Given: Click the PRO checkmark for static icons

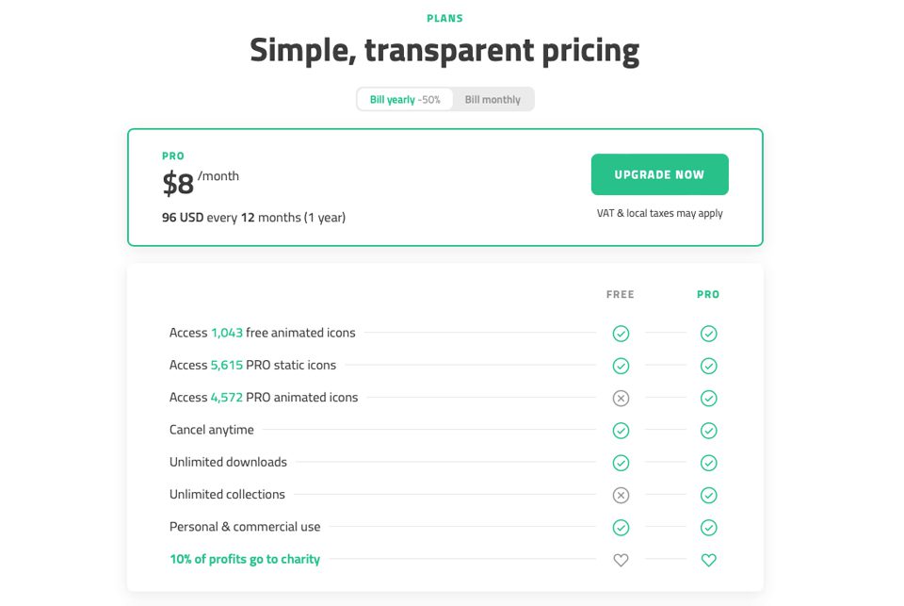Looking at the screenshot, I should [x=709, y=366].
